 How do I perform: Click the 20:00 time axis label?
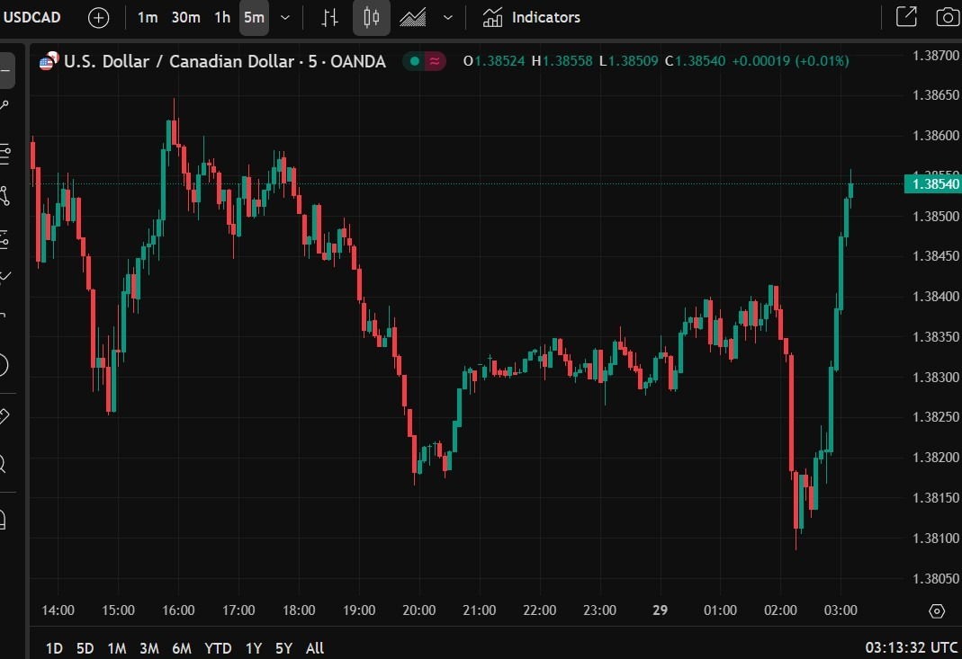pos(419,610)
